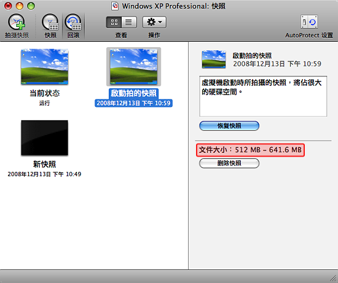Click the 删除快照 button
The image size is (338, 283).
[229, 163]
